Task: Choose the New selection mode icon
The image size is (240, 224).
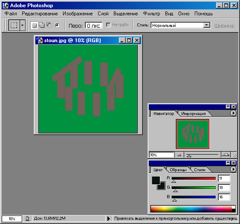Action: point(35,25)
